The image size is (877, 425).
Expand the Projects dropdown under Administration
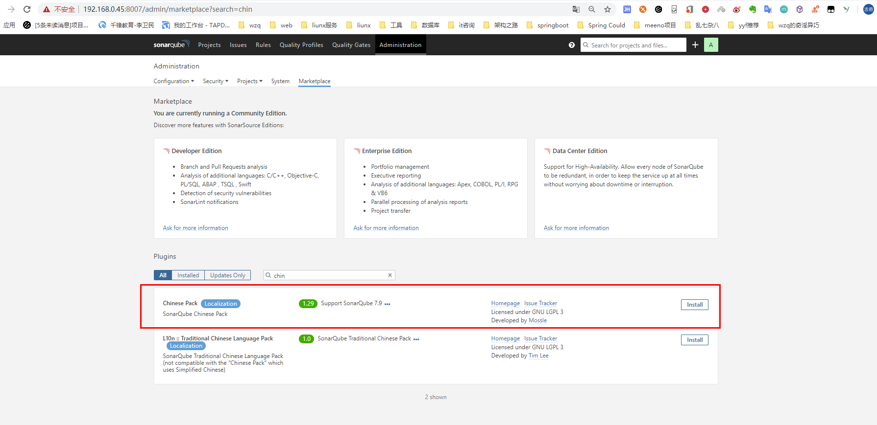[250, 81]
